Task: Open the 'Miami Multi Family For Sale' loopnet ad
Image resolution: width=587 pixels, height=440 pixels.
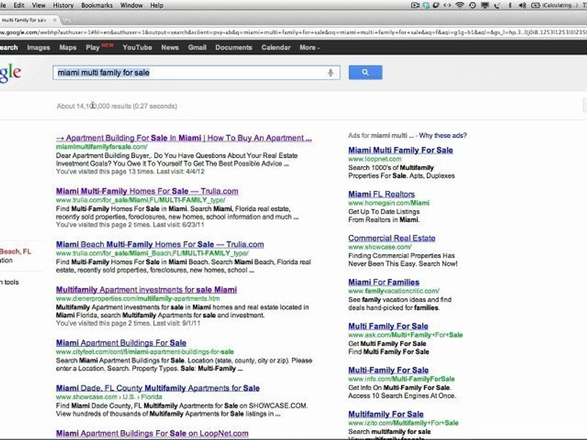Action: [401, 150]
